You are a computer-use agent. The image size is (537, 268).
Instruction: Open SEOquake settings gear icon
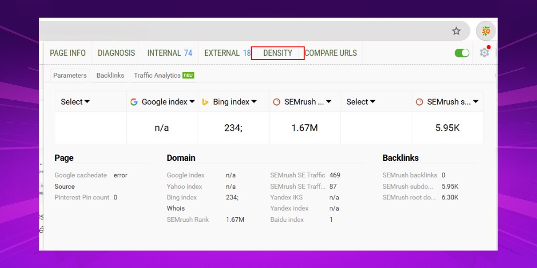tap(484, 53)
